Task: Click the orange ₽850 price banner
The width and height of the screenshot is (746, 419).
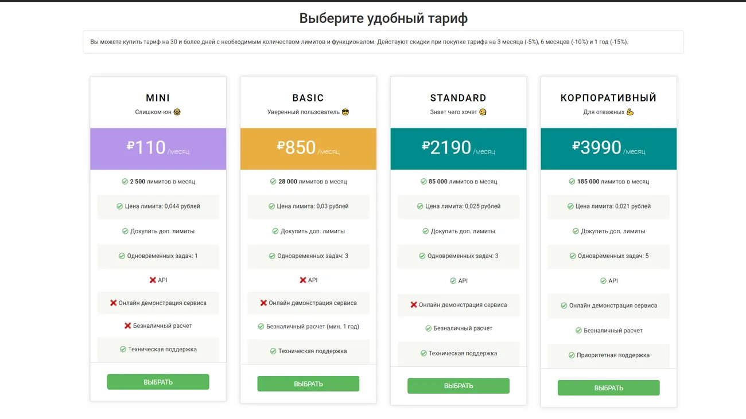Action: pyautogui.click(x=308, y=148)
